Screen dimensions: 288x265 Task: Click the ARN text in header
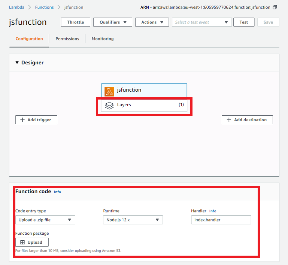click(x=205, y=7)
